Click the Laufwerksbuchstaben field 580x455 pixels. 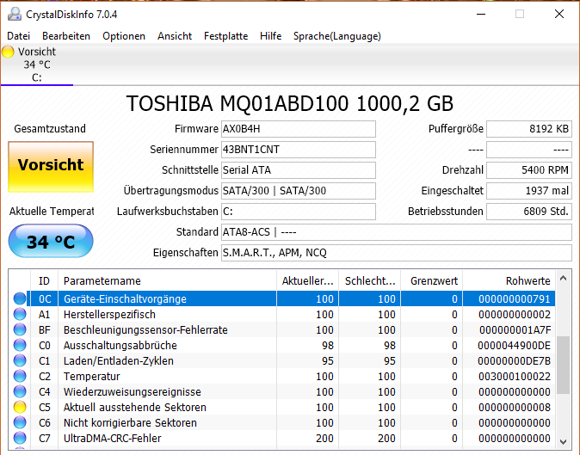299,212
